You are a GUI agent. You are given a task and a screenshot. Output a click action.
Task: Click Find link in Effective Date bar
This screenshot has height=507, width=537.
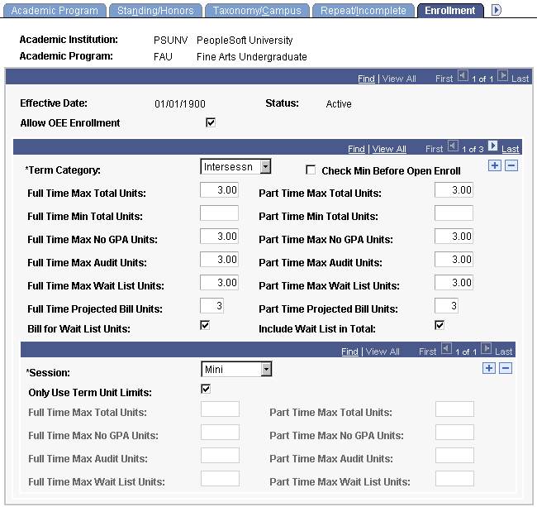click(366, 79)
